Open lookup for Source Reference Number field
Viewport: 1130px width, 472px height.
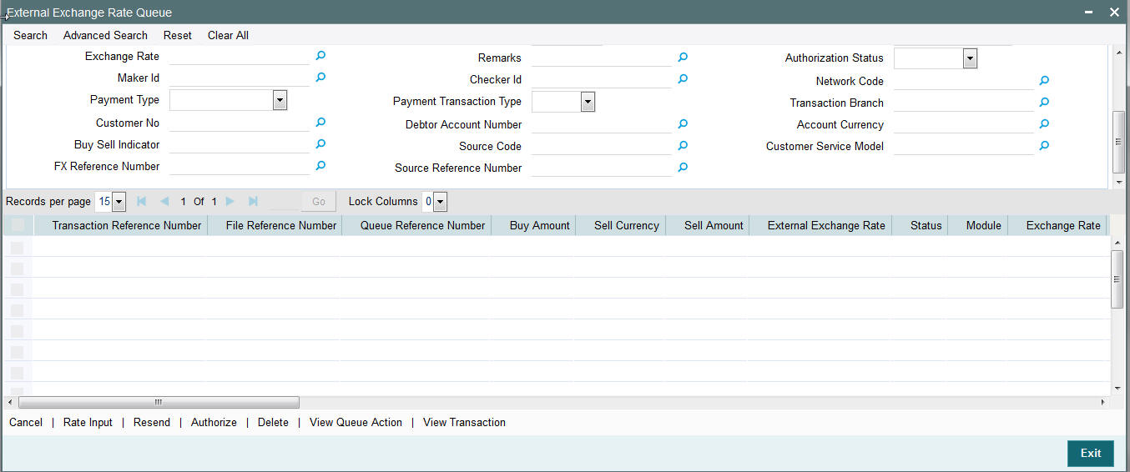point(682,167)
